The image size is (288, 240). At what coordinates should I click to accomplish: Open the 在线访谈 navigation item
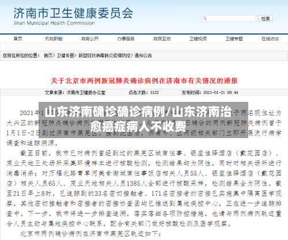[x=270, y=39]
